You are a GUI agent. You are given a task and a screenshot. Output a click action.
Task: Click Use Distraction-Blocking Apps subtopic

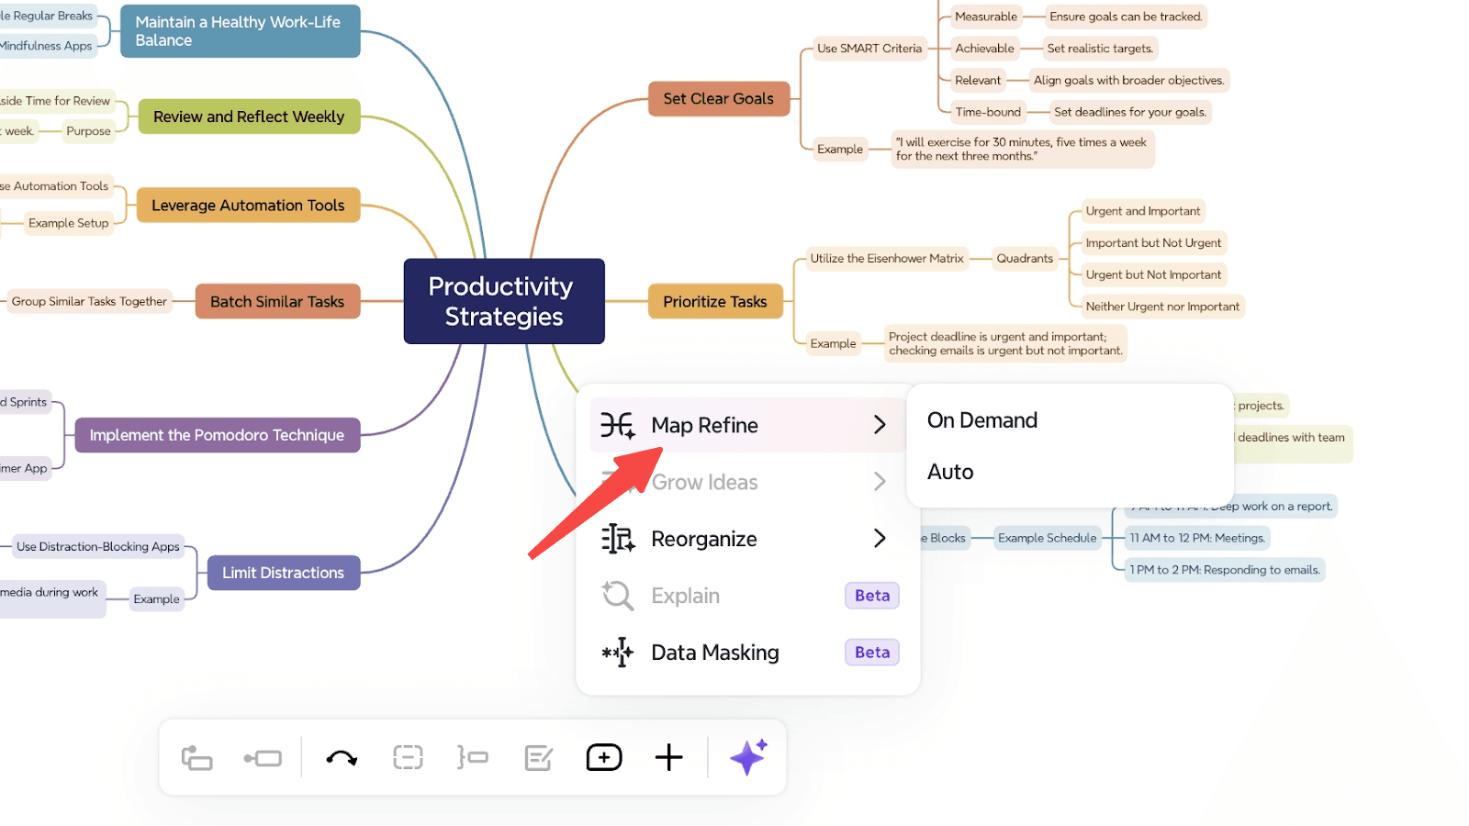(x=98, y=547)
